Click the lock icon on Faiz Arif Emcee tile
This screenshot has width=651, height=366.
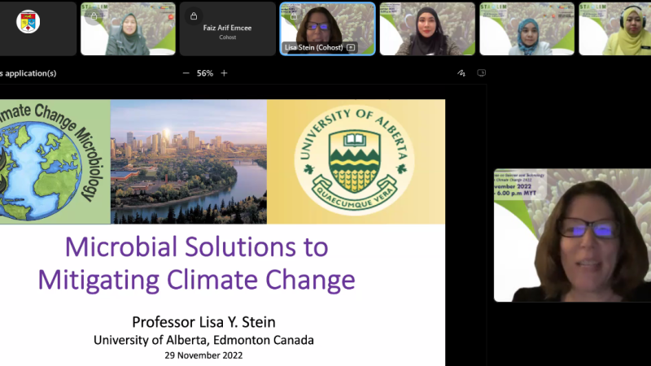tap(193, 15)
